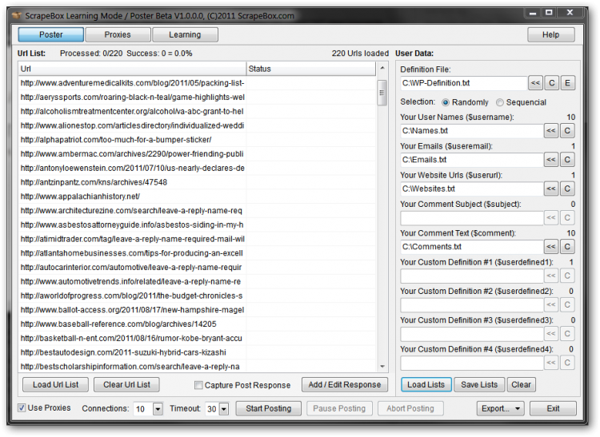This screenshot has height=437, width=600.
Task: Switch to the Learning tab
Action: click(x=185, y=35)
